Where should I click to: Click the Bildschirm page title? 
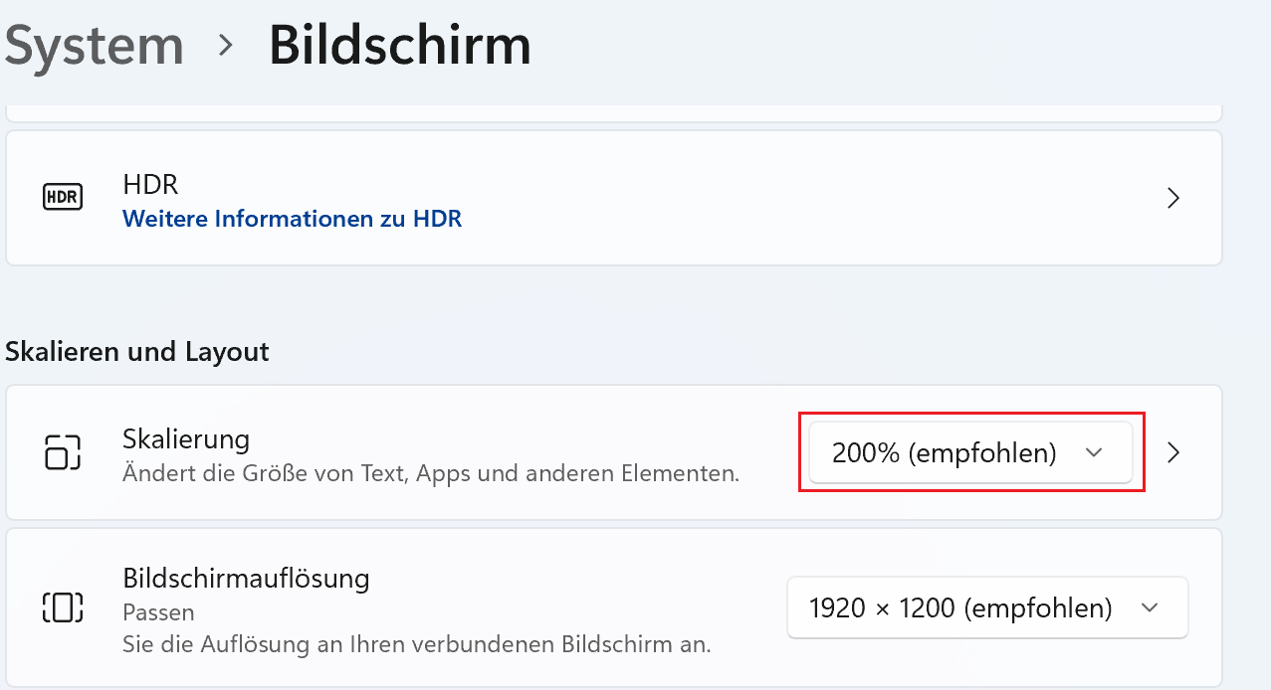pos(399,47)
